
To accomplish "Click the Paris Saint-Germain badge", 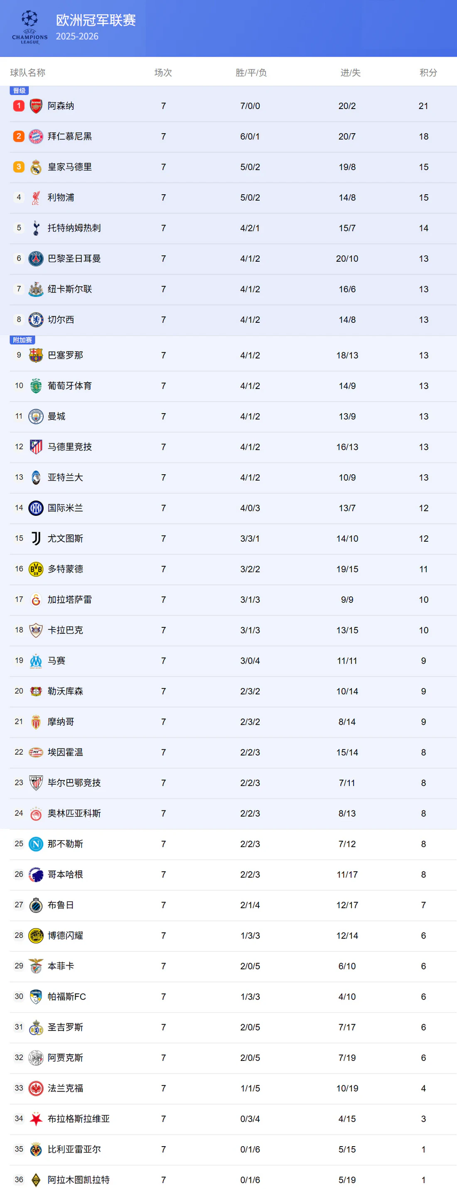I will (36, 258).
